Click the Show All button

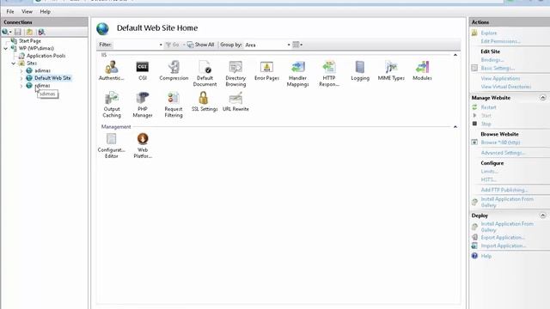point(200,45)
